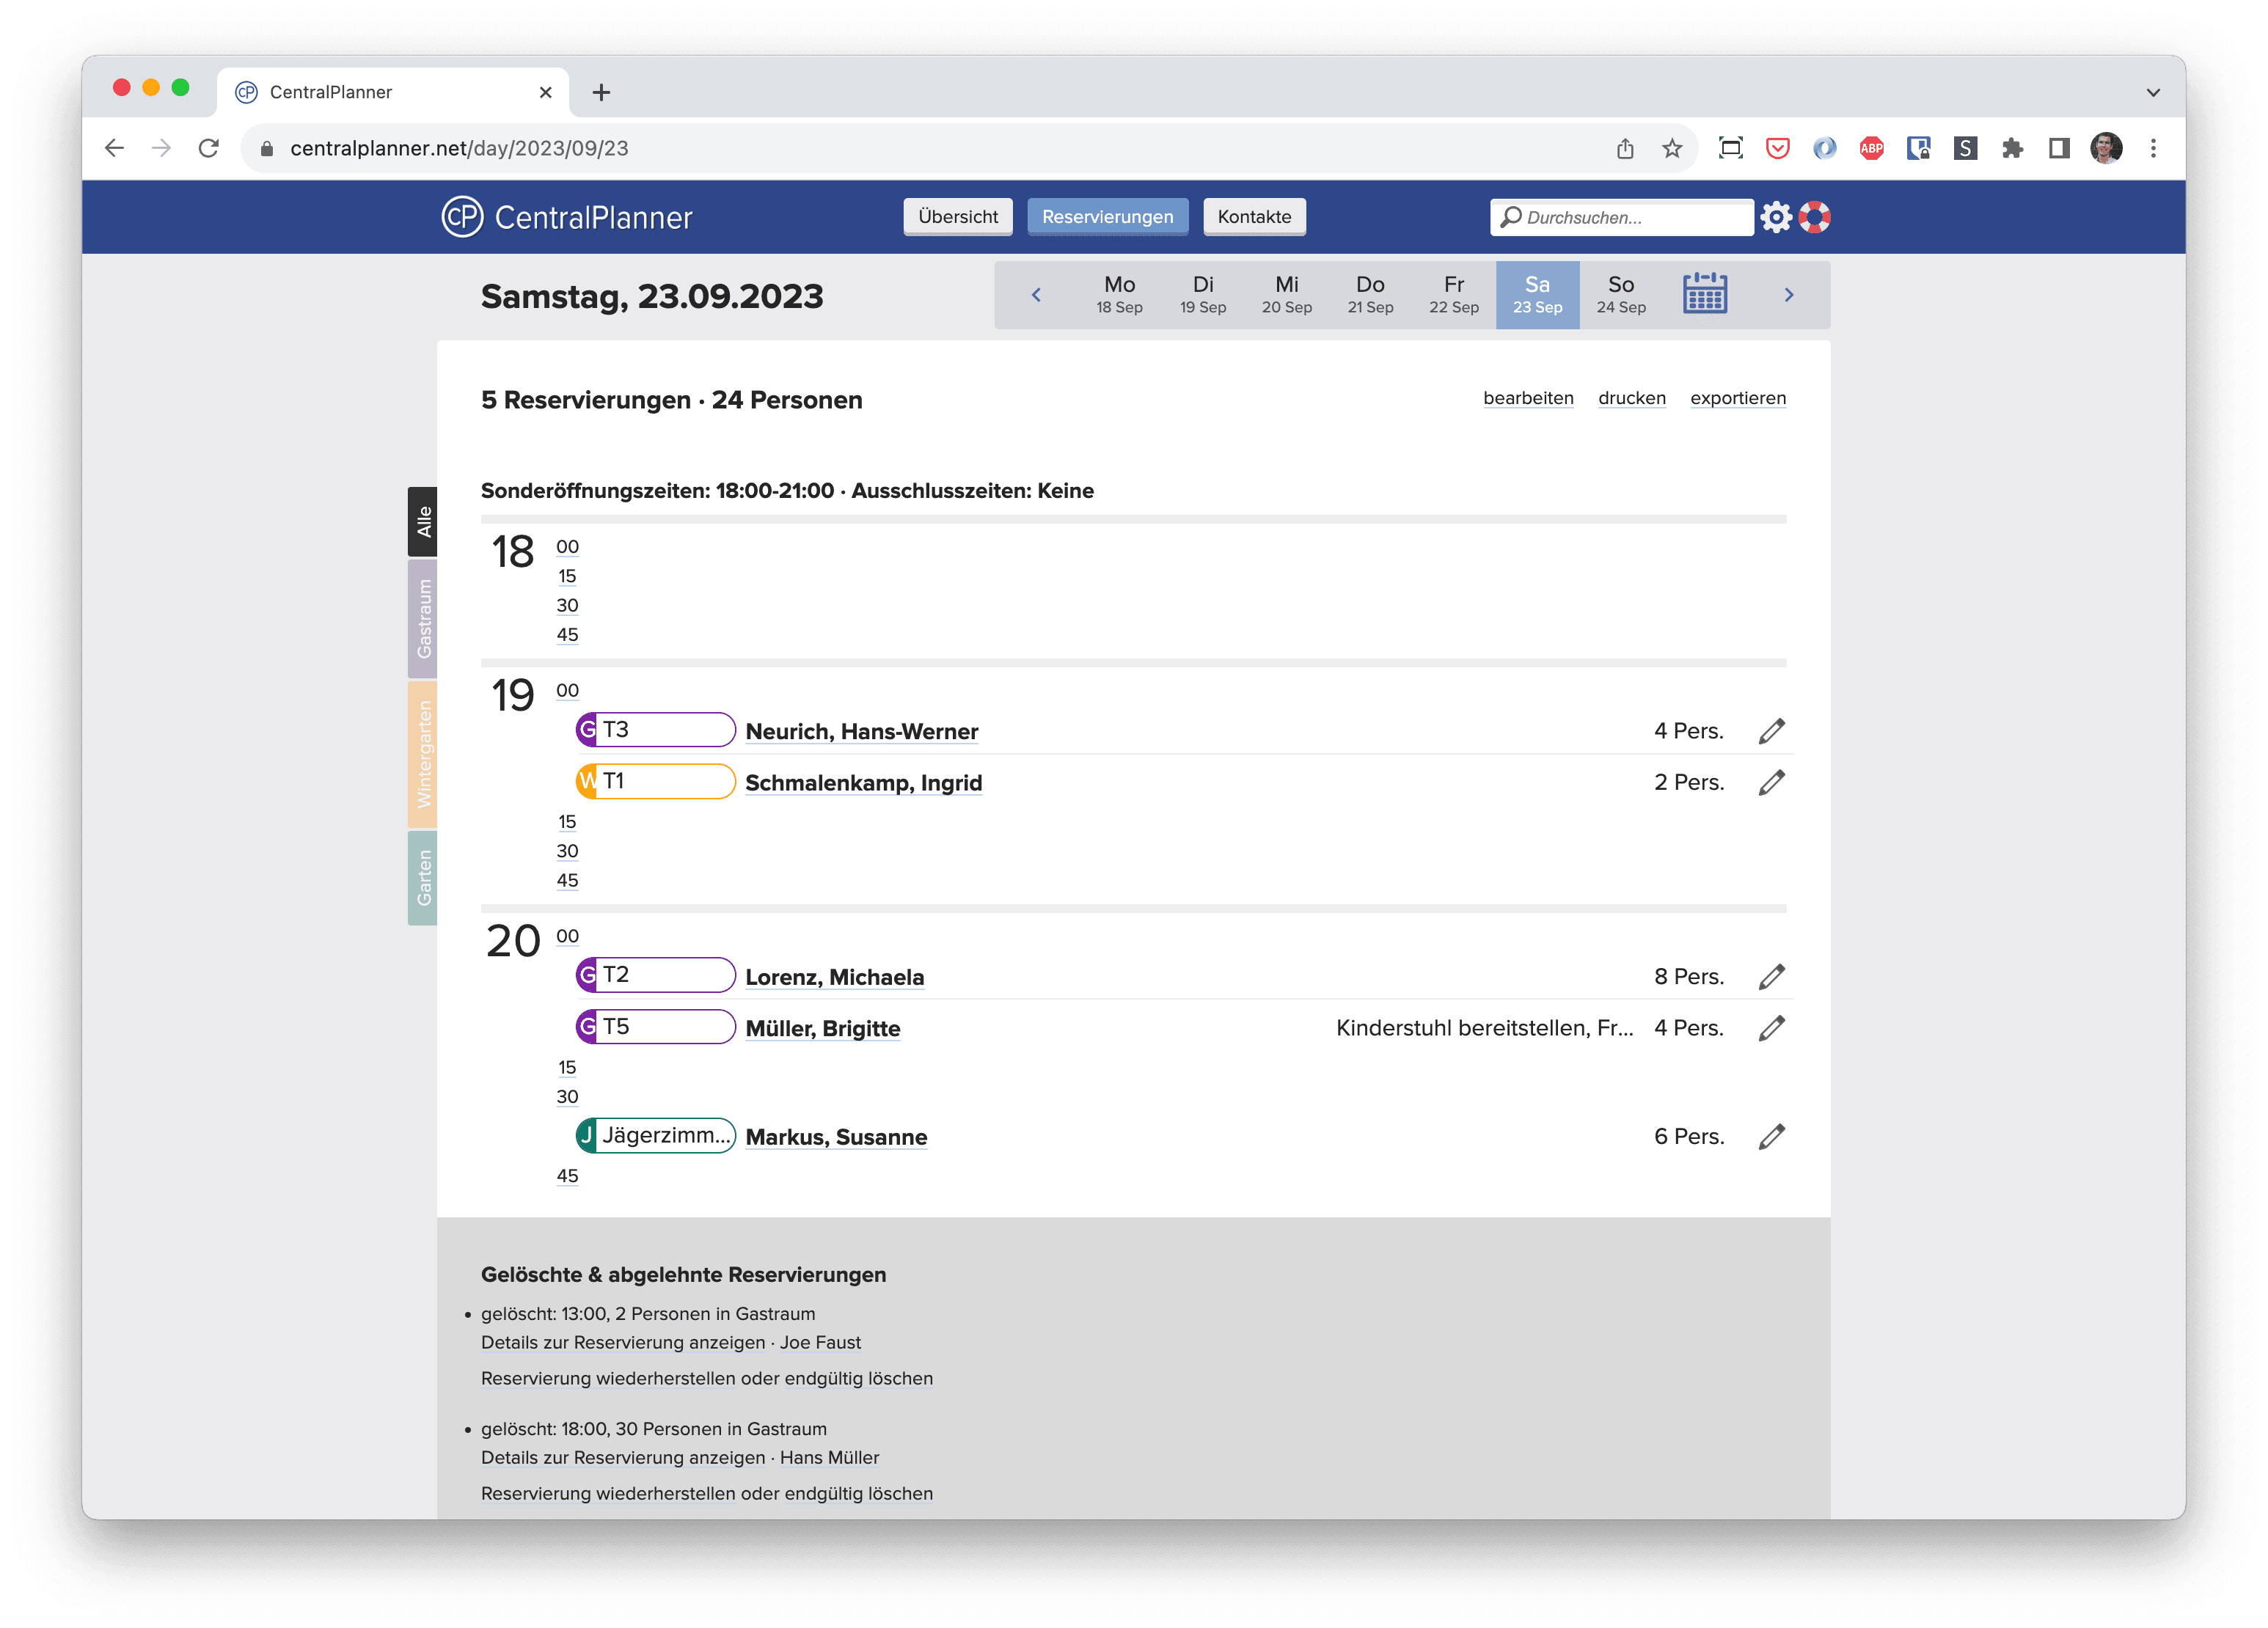2268x1628 pixels.
Task: Click the T1 Wintergarten table badge
Action: pyautogui.click(x=655, y=781)
